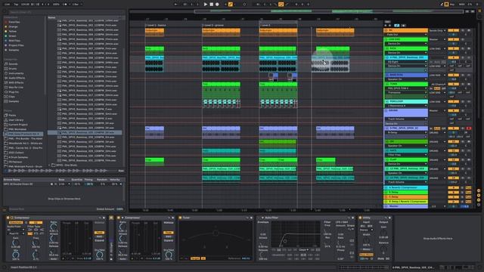The height and width of the screenshot is (272, 484).
Task: Select the Level 3 locator
Action: [265, 25]
